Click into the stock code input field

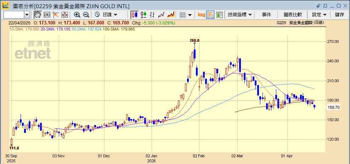point(14,15)
